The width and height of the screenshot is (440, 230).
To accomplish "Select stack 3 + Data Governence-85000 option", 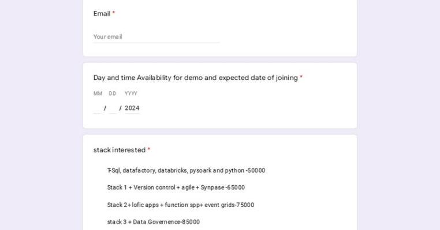I will coord(153,222).
